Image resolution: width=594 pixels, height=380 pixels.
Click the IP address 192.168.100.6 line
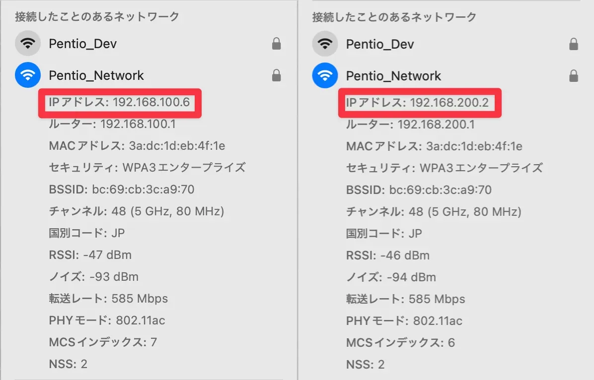tap(119, 103)
